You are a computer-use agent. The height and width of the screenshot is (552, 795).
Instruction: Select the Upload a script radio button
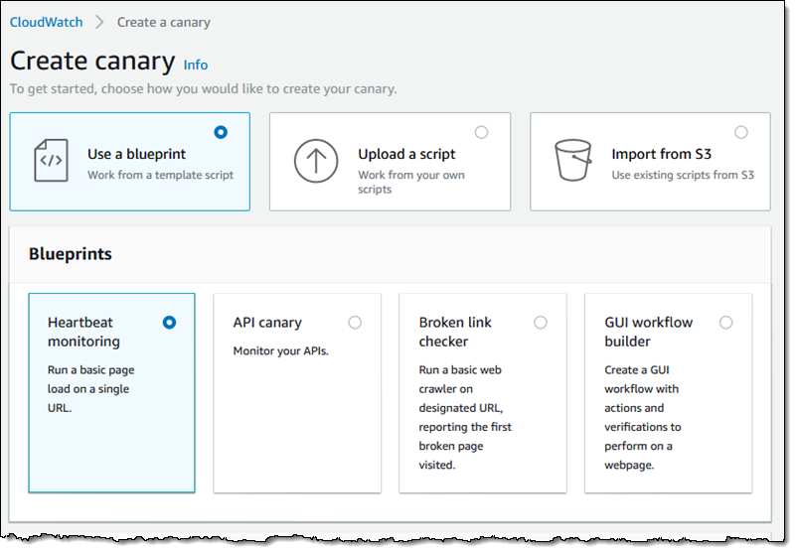tap(481, 132)
